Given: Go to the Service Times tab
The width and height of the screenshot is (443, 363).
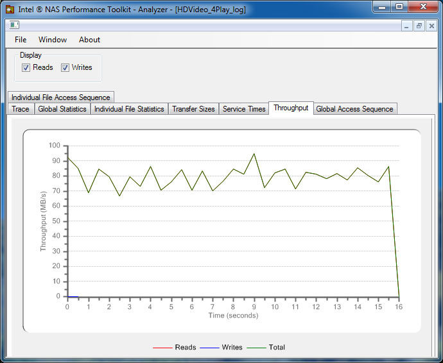Looking at the screenshot, I should click(244, 109).
